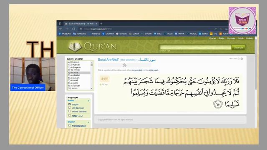This screenshot has width=267, height=150.
Task: Collapse the Arabic languages section arrow
Action: click(x=89, y=101)
